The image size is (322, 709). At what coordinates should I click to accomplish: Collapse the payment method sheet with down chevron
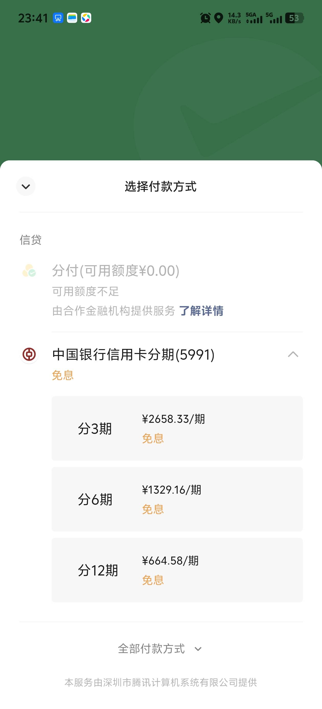(x=26, y=186)
